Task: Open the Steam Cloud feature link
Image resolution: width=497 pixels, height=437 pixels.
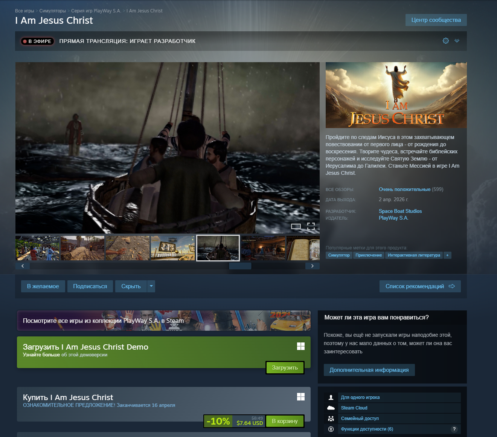Action: (x=354, y=408)
